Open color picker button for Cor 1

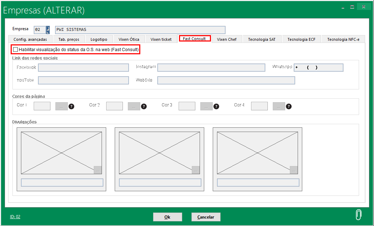[61, 106]
